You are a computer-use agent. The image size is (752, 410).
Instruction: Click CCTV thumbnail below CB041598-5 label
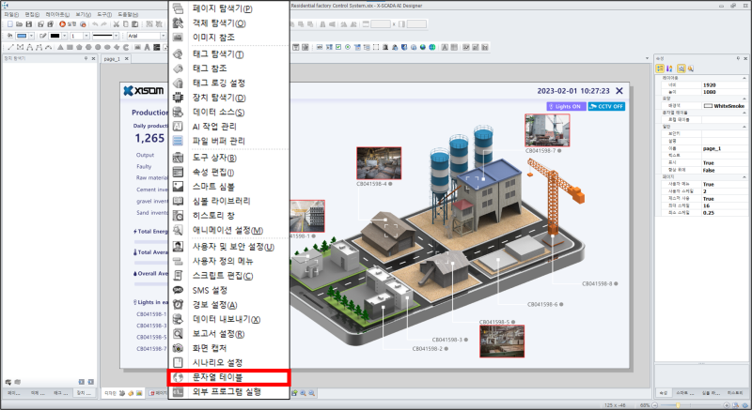coord(502,342)
